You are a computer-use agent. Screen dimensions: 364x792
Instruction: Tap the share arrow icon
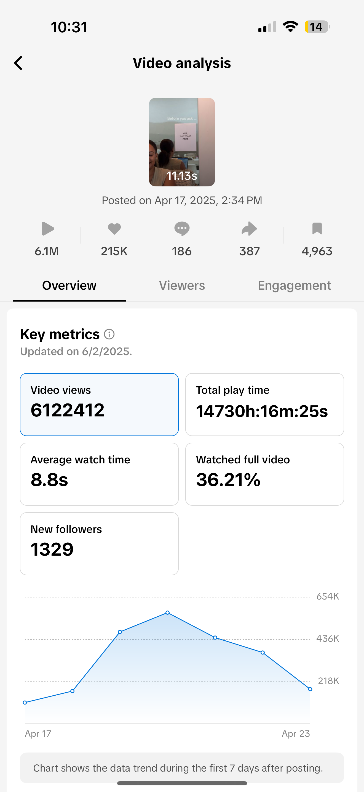(249, 229)
